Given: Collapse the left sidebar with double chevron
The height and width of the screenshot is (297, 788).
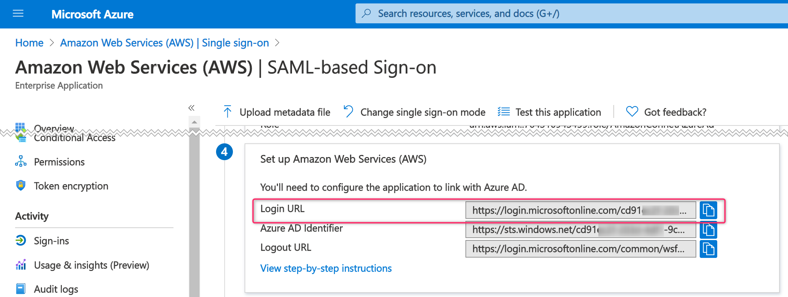Looking at the screenshot, I should (x=191, y=108).
